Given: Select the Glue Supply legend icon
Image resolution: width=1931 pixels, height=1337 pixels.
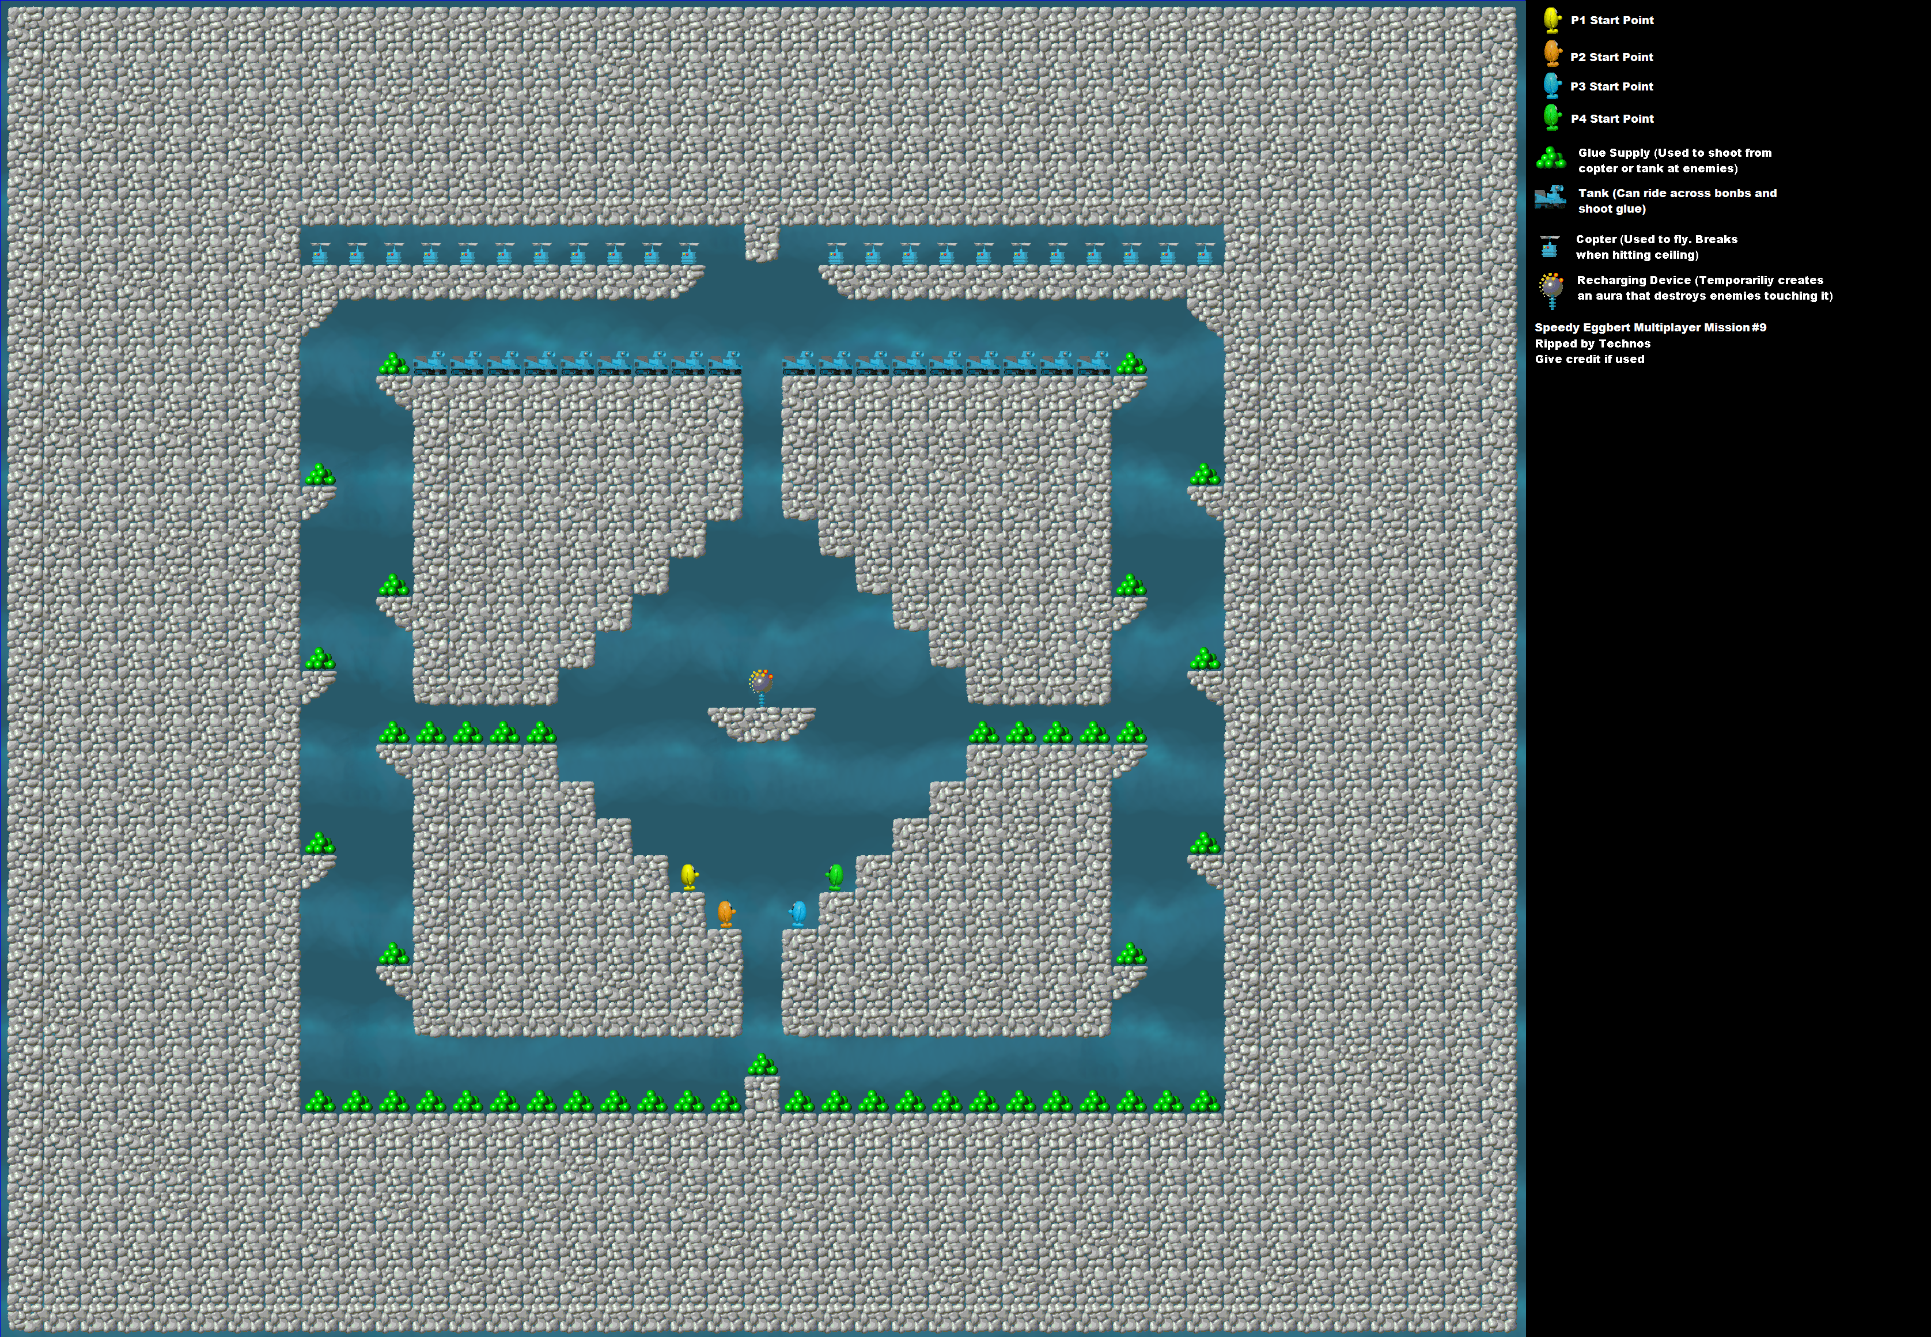Looking at the screenshot, I should pos(1550,158).
